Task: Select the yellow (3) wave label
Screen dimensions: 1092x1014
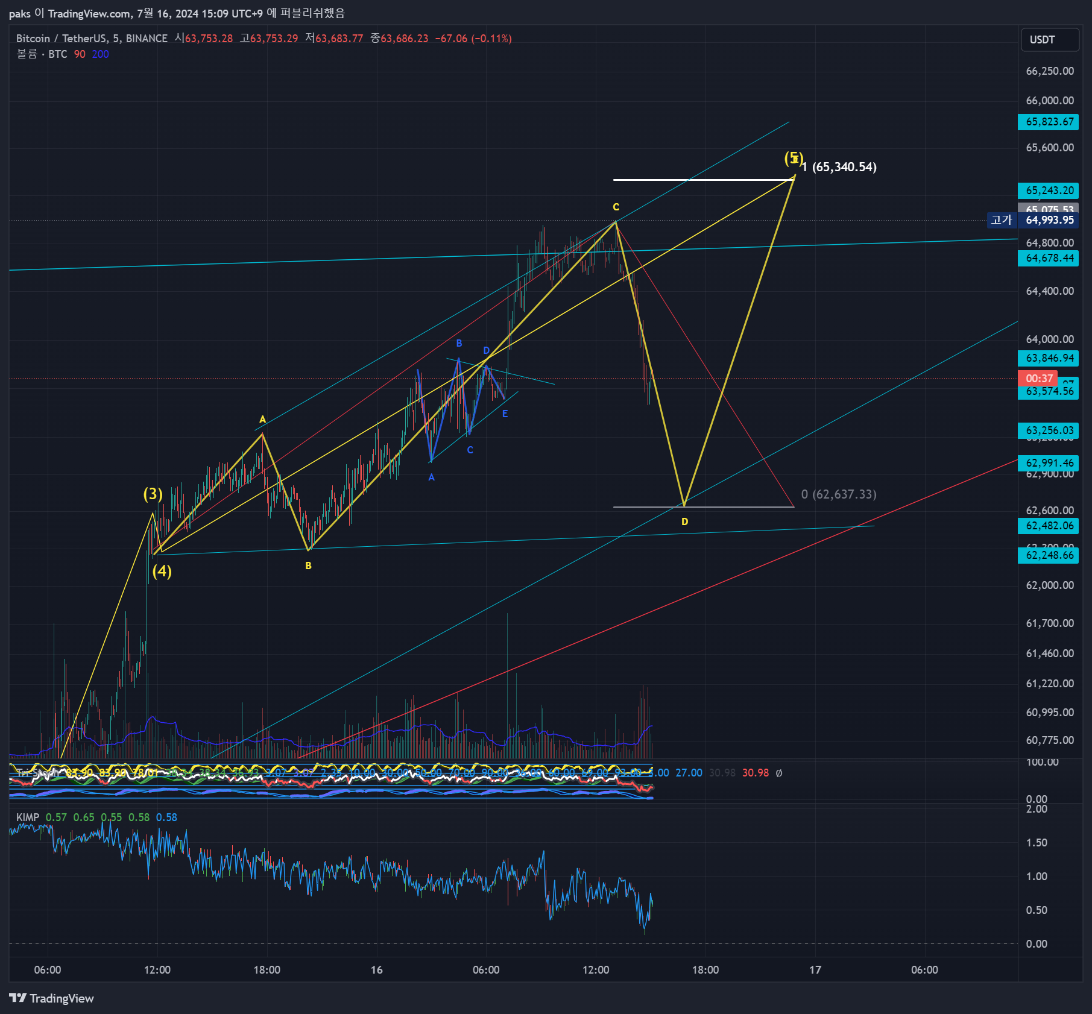Action: [x=153, y=494]
